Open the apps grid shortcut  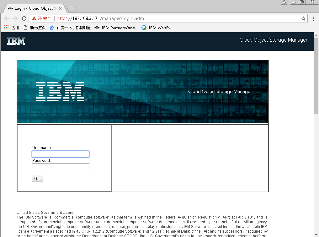12,28
